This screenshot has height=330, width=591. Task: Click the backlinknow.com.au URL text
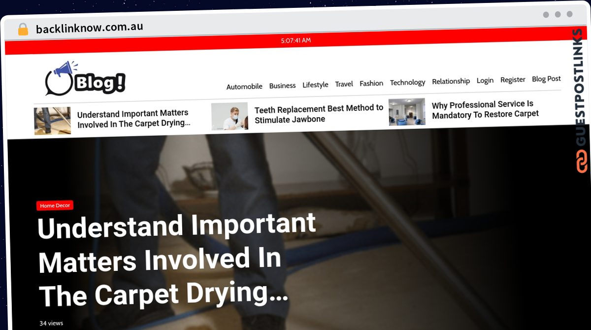[x=90, y=28]
